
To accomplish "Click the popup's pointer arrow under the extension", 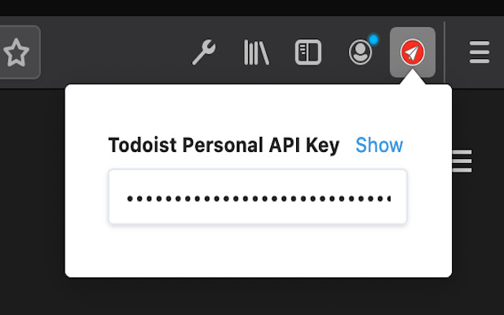I will [413, 81].
